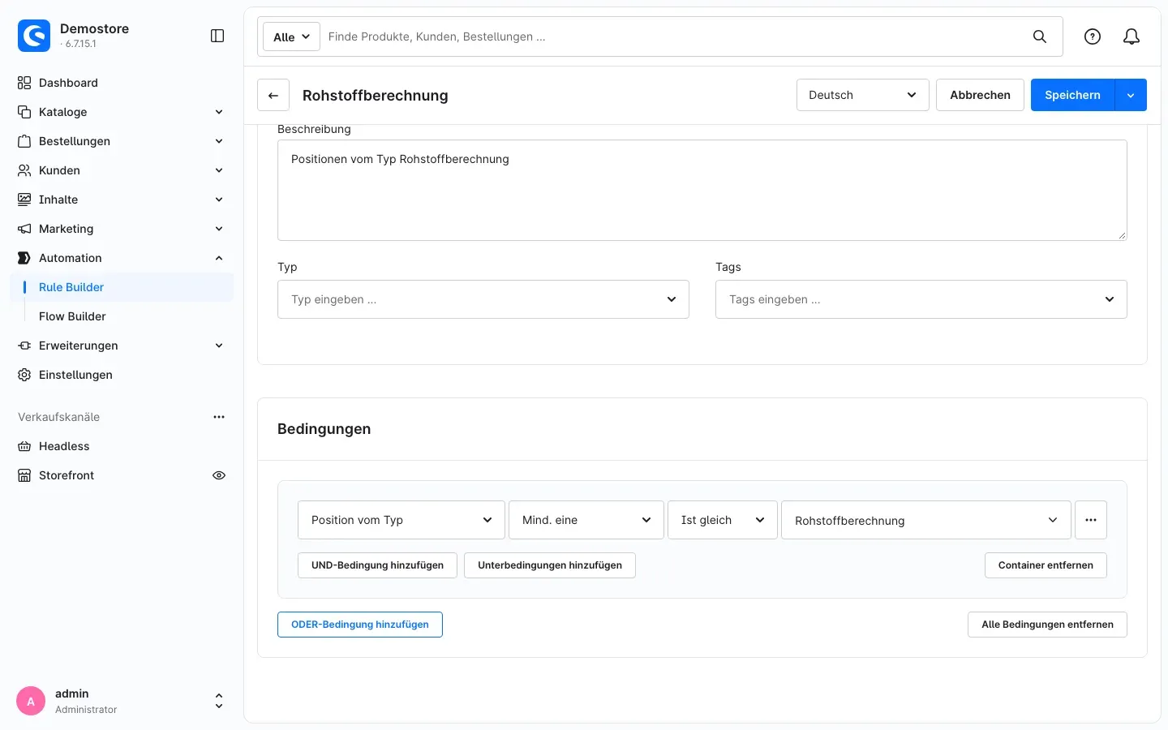Collapse the sidebar with the panel icon

217,36
